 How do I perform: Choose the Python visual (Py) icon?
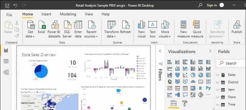tap(208, 88)
